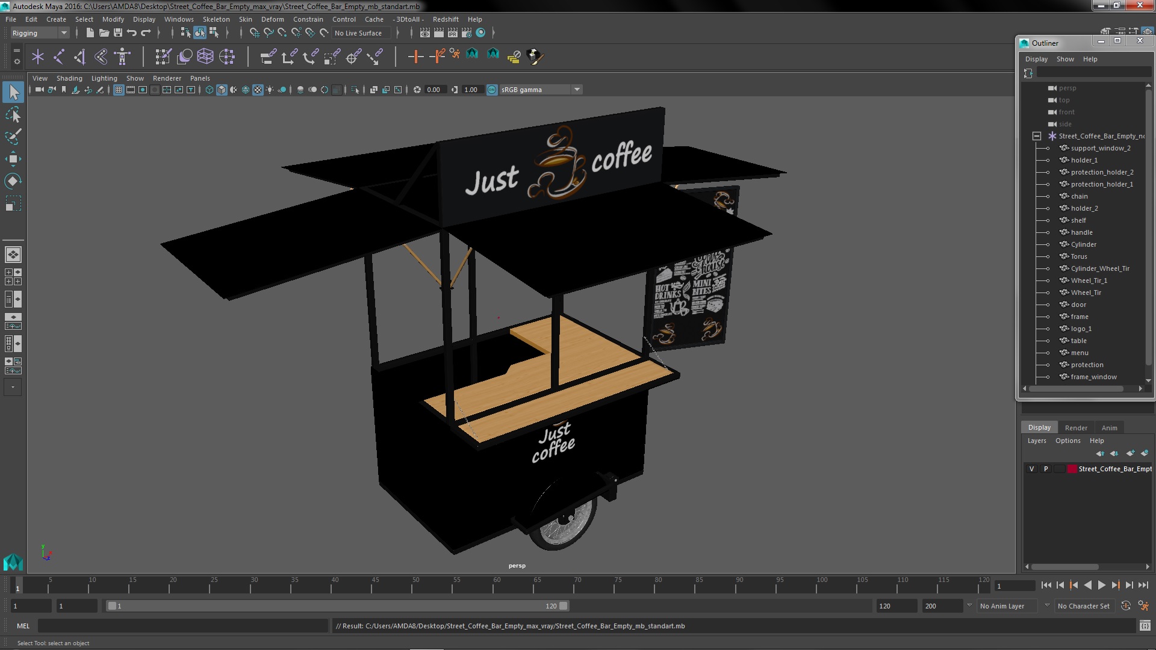Screen dimensions: 1156x650
Task: Click the Anim tab in properties
Action: pos(1110,427)
